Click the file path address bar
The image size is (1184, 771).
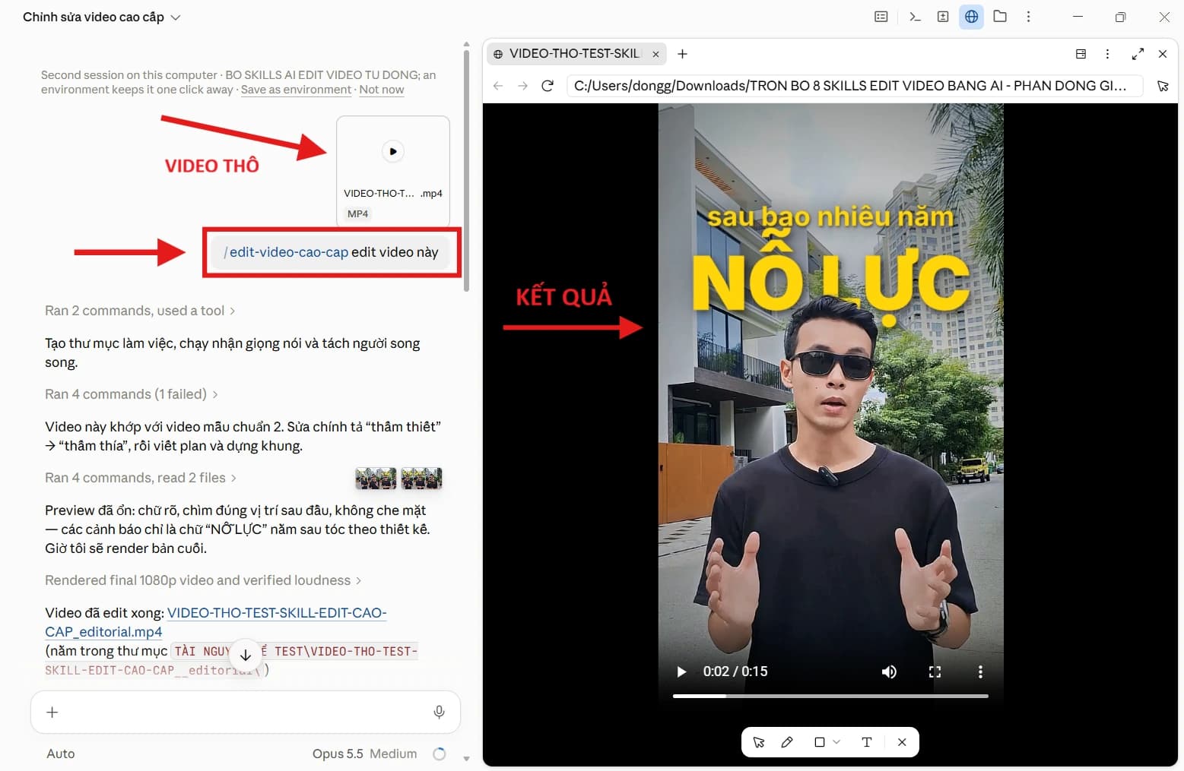(855, 86)
